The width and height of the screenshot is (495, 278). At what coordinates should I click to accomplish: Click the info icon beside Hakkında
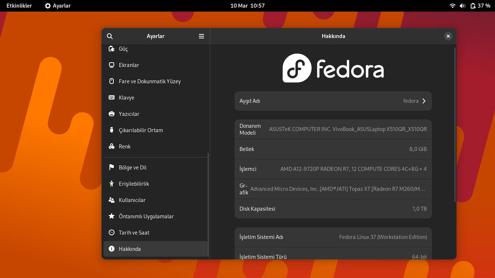point(112,249)
